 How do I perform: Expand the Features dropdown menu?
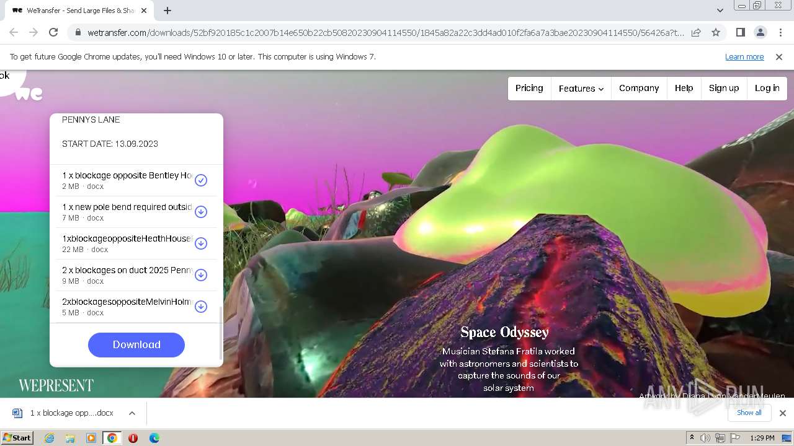tap(581, 89)
